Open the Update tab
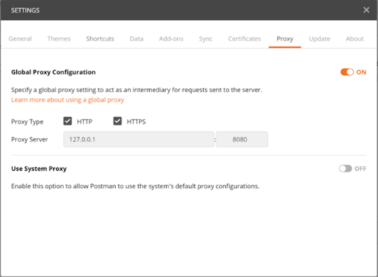The image size is (378, 277). 320,39
